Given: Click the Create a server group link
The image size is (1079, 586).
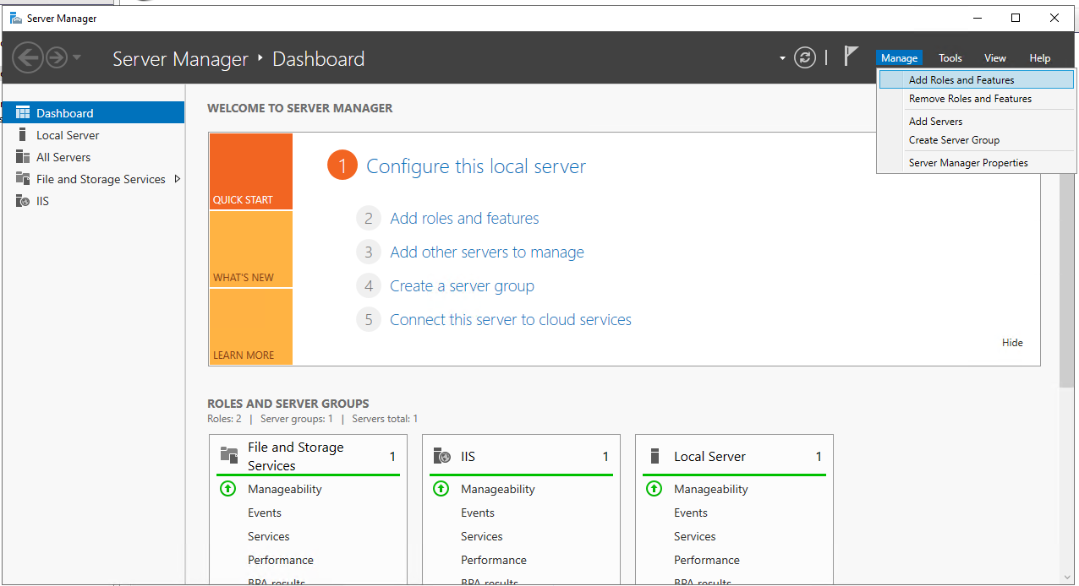Looking at the screenshot, I should [462, 286].
